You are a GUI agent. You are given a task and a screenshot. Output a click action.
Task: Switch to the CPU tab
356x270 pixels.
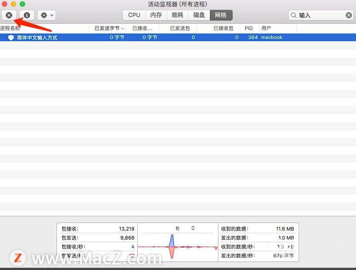[x=134, y=15]
